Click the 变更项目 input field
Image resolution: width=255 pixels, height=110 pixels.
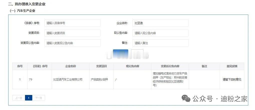pos(72,33)
